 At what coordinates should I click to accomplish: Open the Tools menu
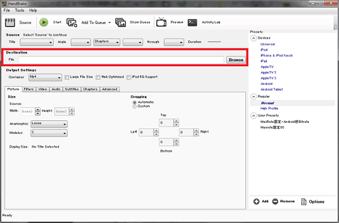(x=20, y=10)
